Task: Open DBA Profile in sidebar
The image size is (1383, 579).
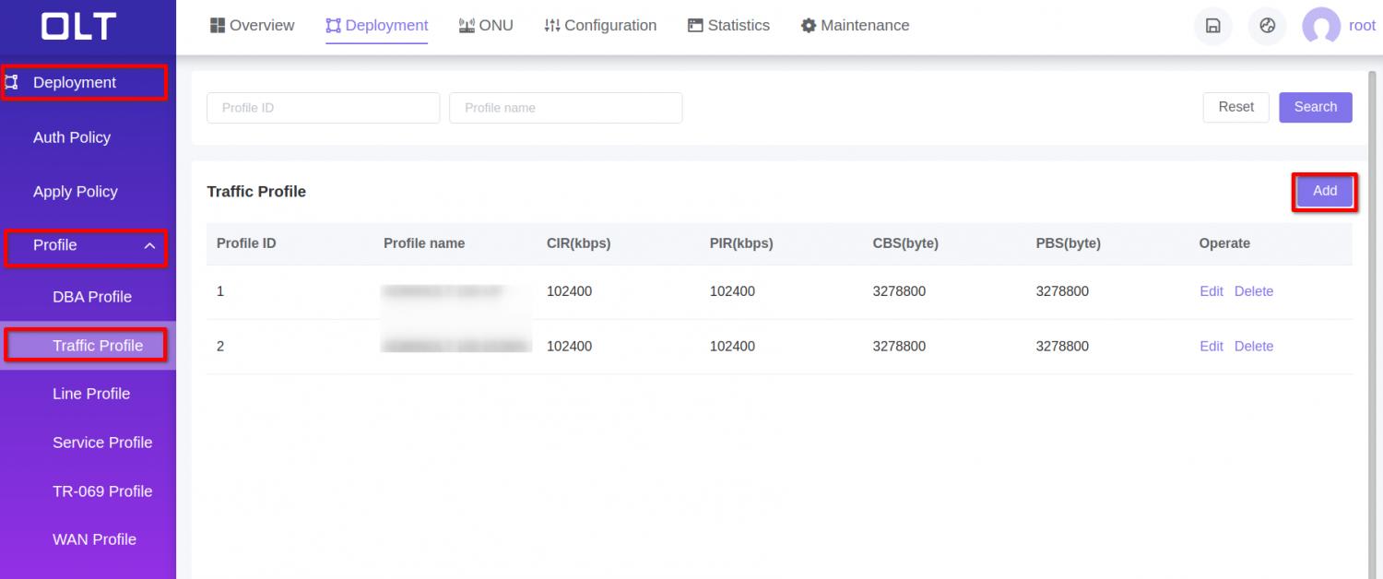Action: coord(92,297)
